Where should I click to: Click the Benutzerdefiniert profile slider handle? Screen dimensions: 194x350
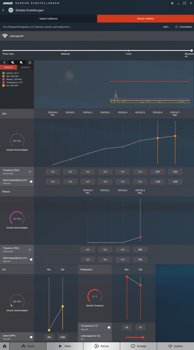192,51
